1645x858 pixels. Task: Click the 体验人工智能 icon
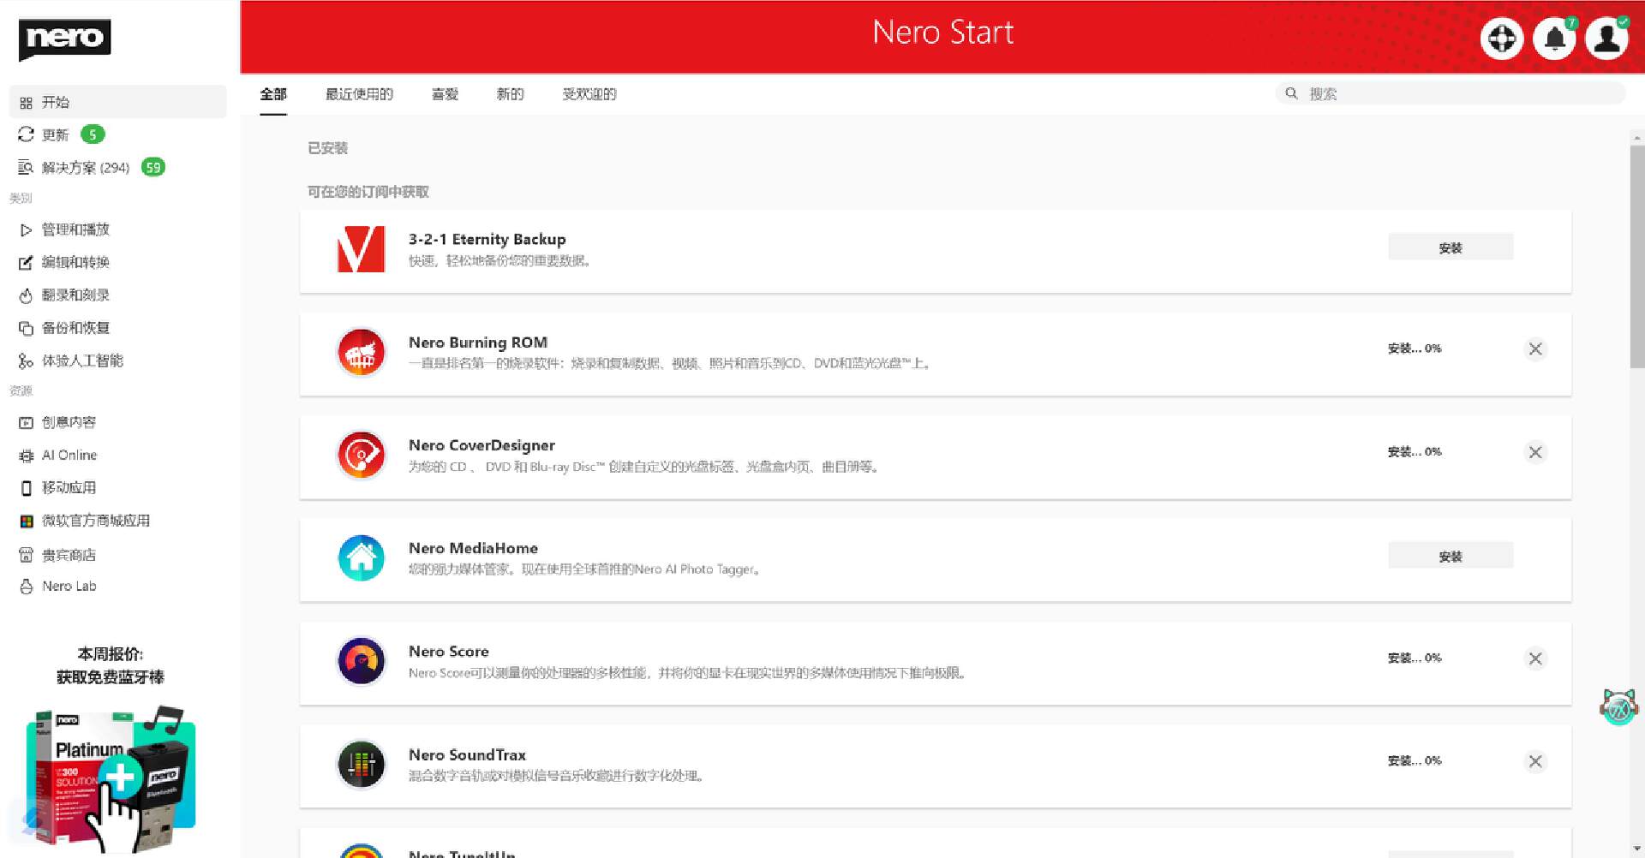(x=26, y=361)
